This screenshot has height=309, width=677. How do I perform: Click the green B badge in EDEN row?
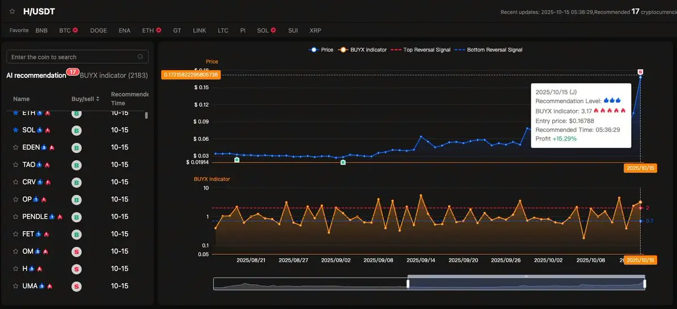(76, 148)
